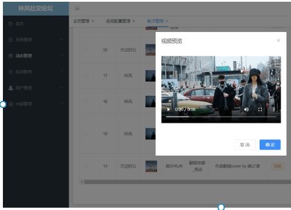Screen dimensions: 291x210
Task: Expand the arrow of the second sidebar item
Action: 62,39
